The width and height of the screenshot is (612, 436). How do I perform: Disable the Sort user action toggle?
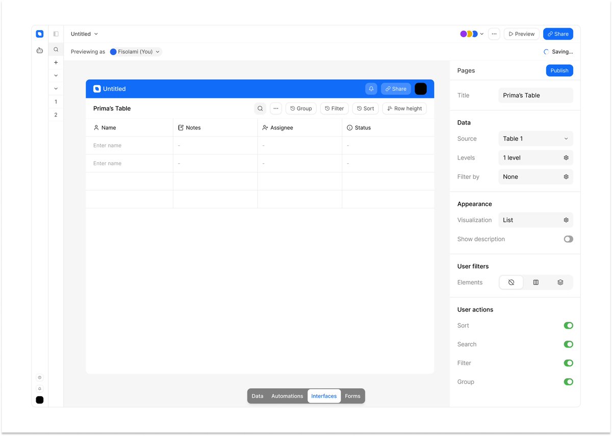[568, 326]
